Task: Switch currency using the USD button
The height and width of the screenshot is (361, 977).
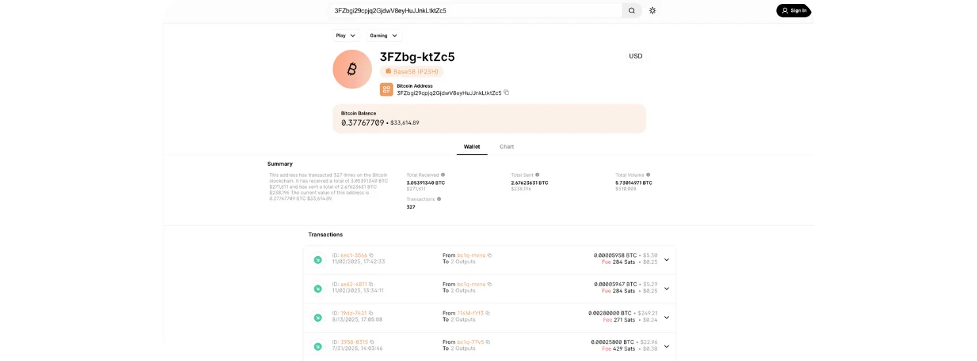Action: pos(635,56)
